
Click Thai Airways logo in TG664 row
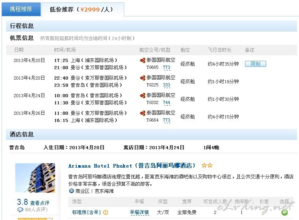(x=143, y=113)
